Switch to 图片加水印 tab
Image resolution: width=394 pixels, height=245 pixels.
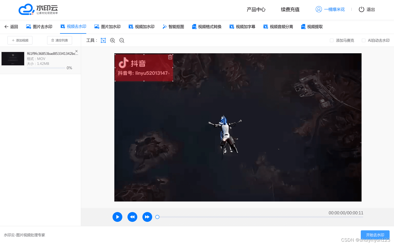(107, 27)
